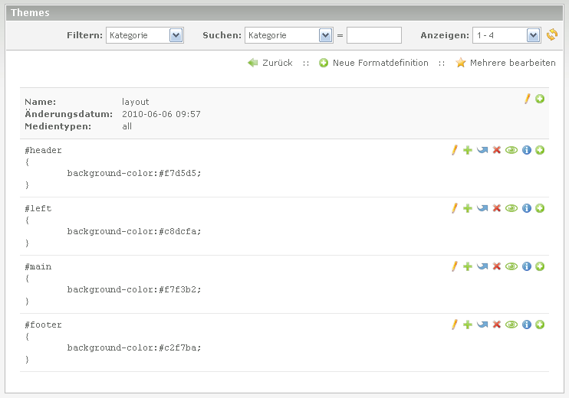Click the red delete X for #footer
The image size is (569, 398).
pyautogui.click(x=496, y=325)
